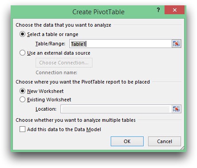This screenshot has width=197, height=168.
Task: Click the Cancel button
Action: tap(165, 141)
